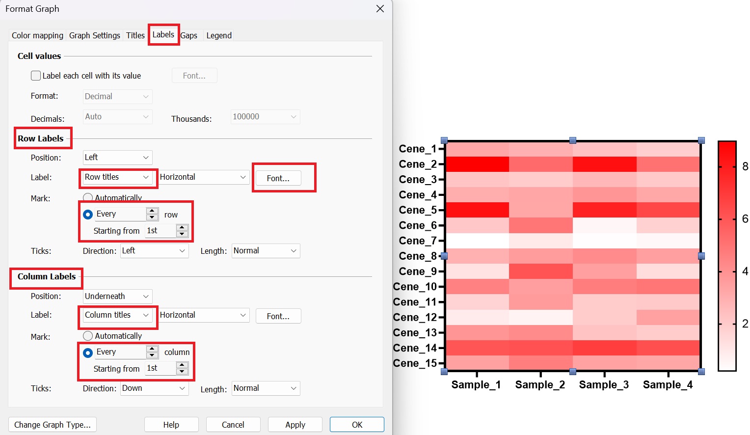Click the bottom-left heat map selection handle
The image size is (750, 435).
pyautogui.click(x=444, y=372)
